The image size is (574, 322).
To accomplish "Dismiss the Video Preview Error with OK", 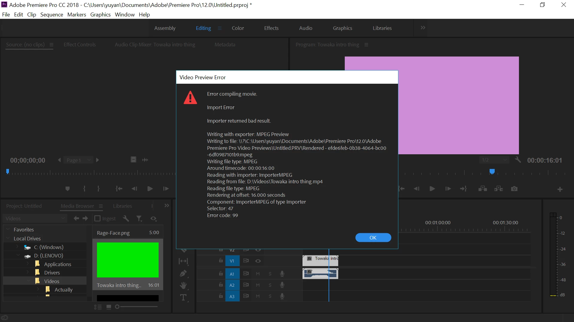I will pos(373,238).
